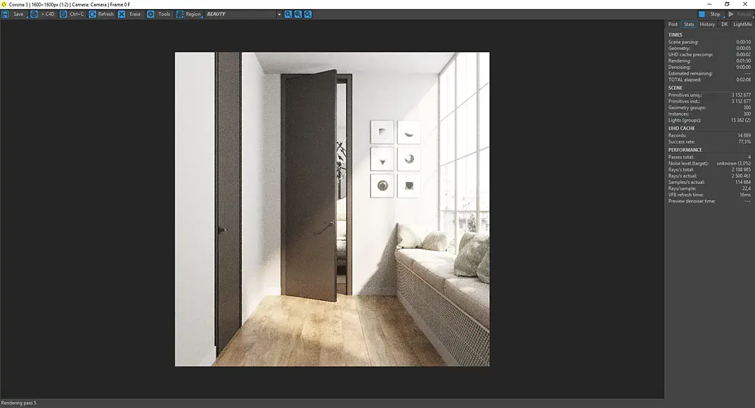The height and width of the screenshot is (408, 755).
Task: Click the rendered interior image
Action: coord(332,209)
